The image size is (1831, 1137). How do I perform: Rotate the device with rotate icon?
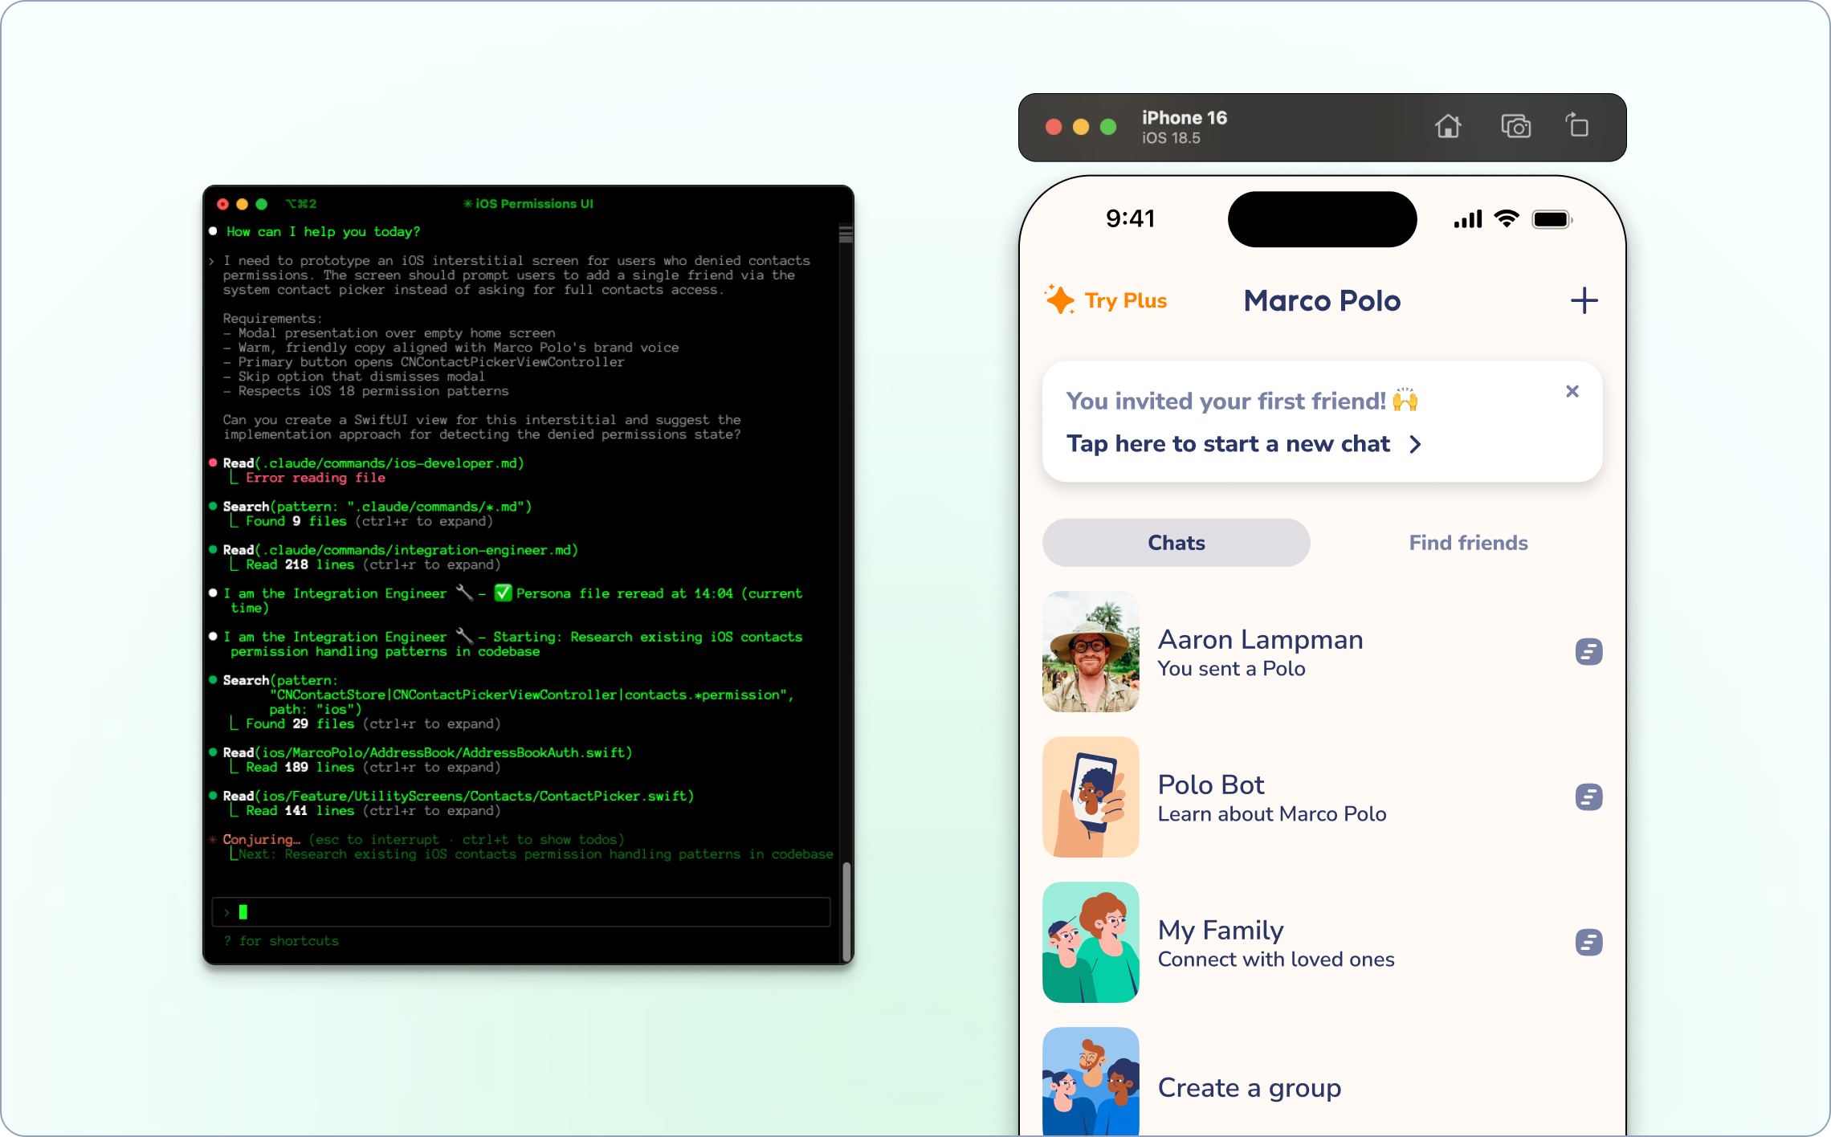click(1577, 126)
